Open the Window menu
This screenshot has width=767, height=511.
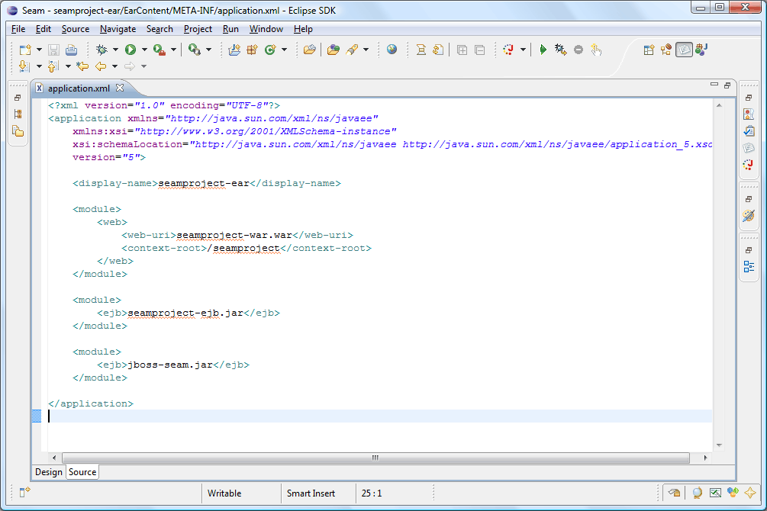(266, 29)
